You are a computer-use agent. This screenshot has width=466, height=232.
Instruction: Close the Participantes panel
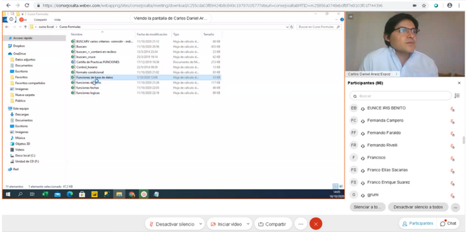(x=459, y=83)
